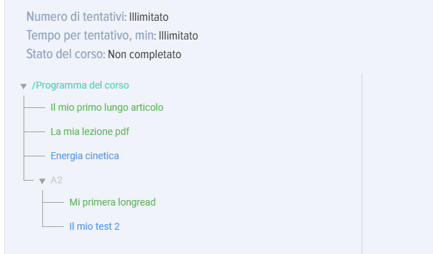Click the Illimitato value for tempo
The width and height of the screenshot is (433, 254).
pos(178,36)
